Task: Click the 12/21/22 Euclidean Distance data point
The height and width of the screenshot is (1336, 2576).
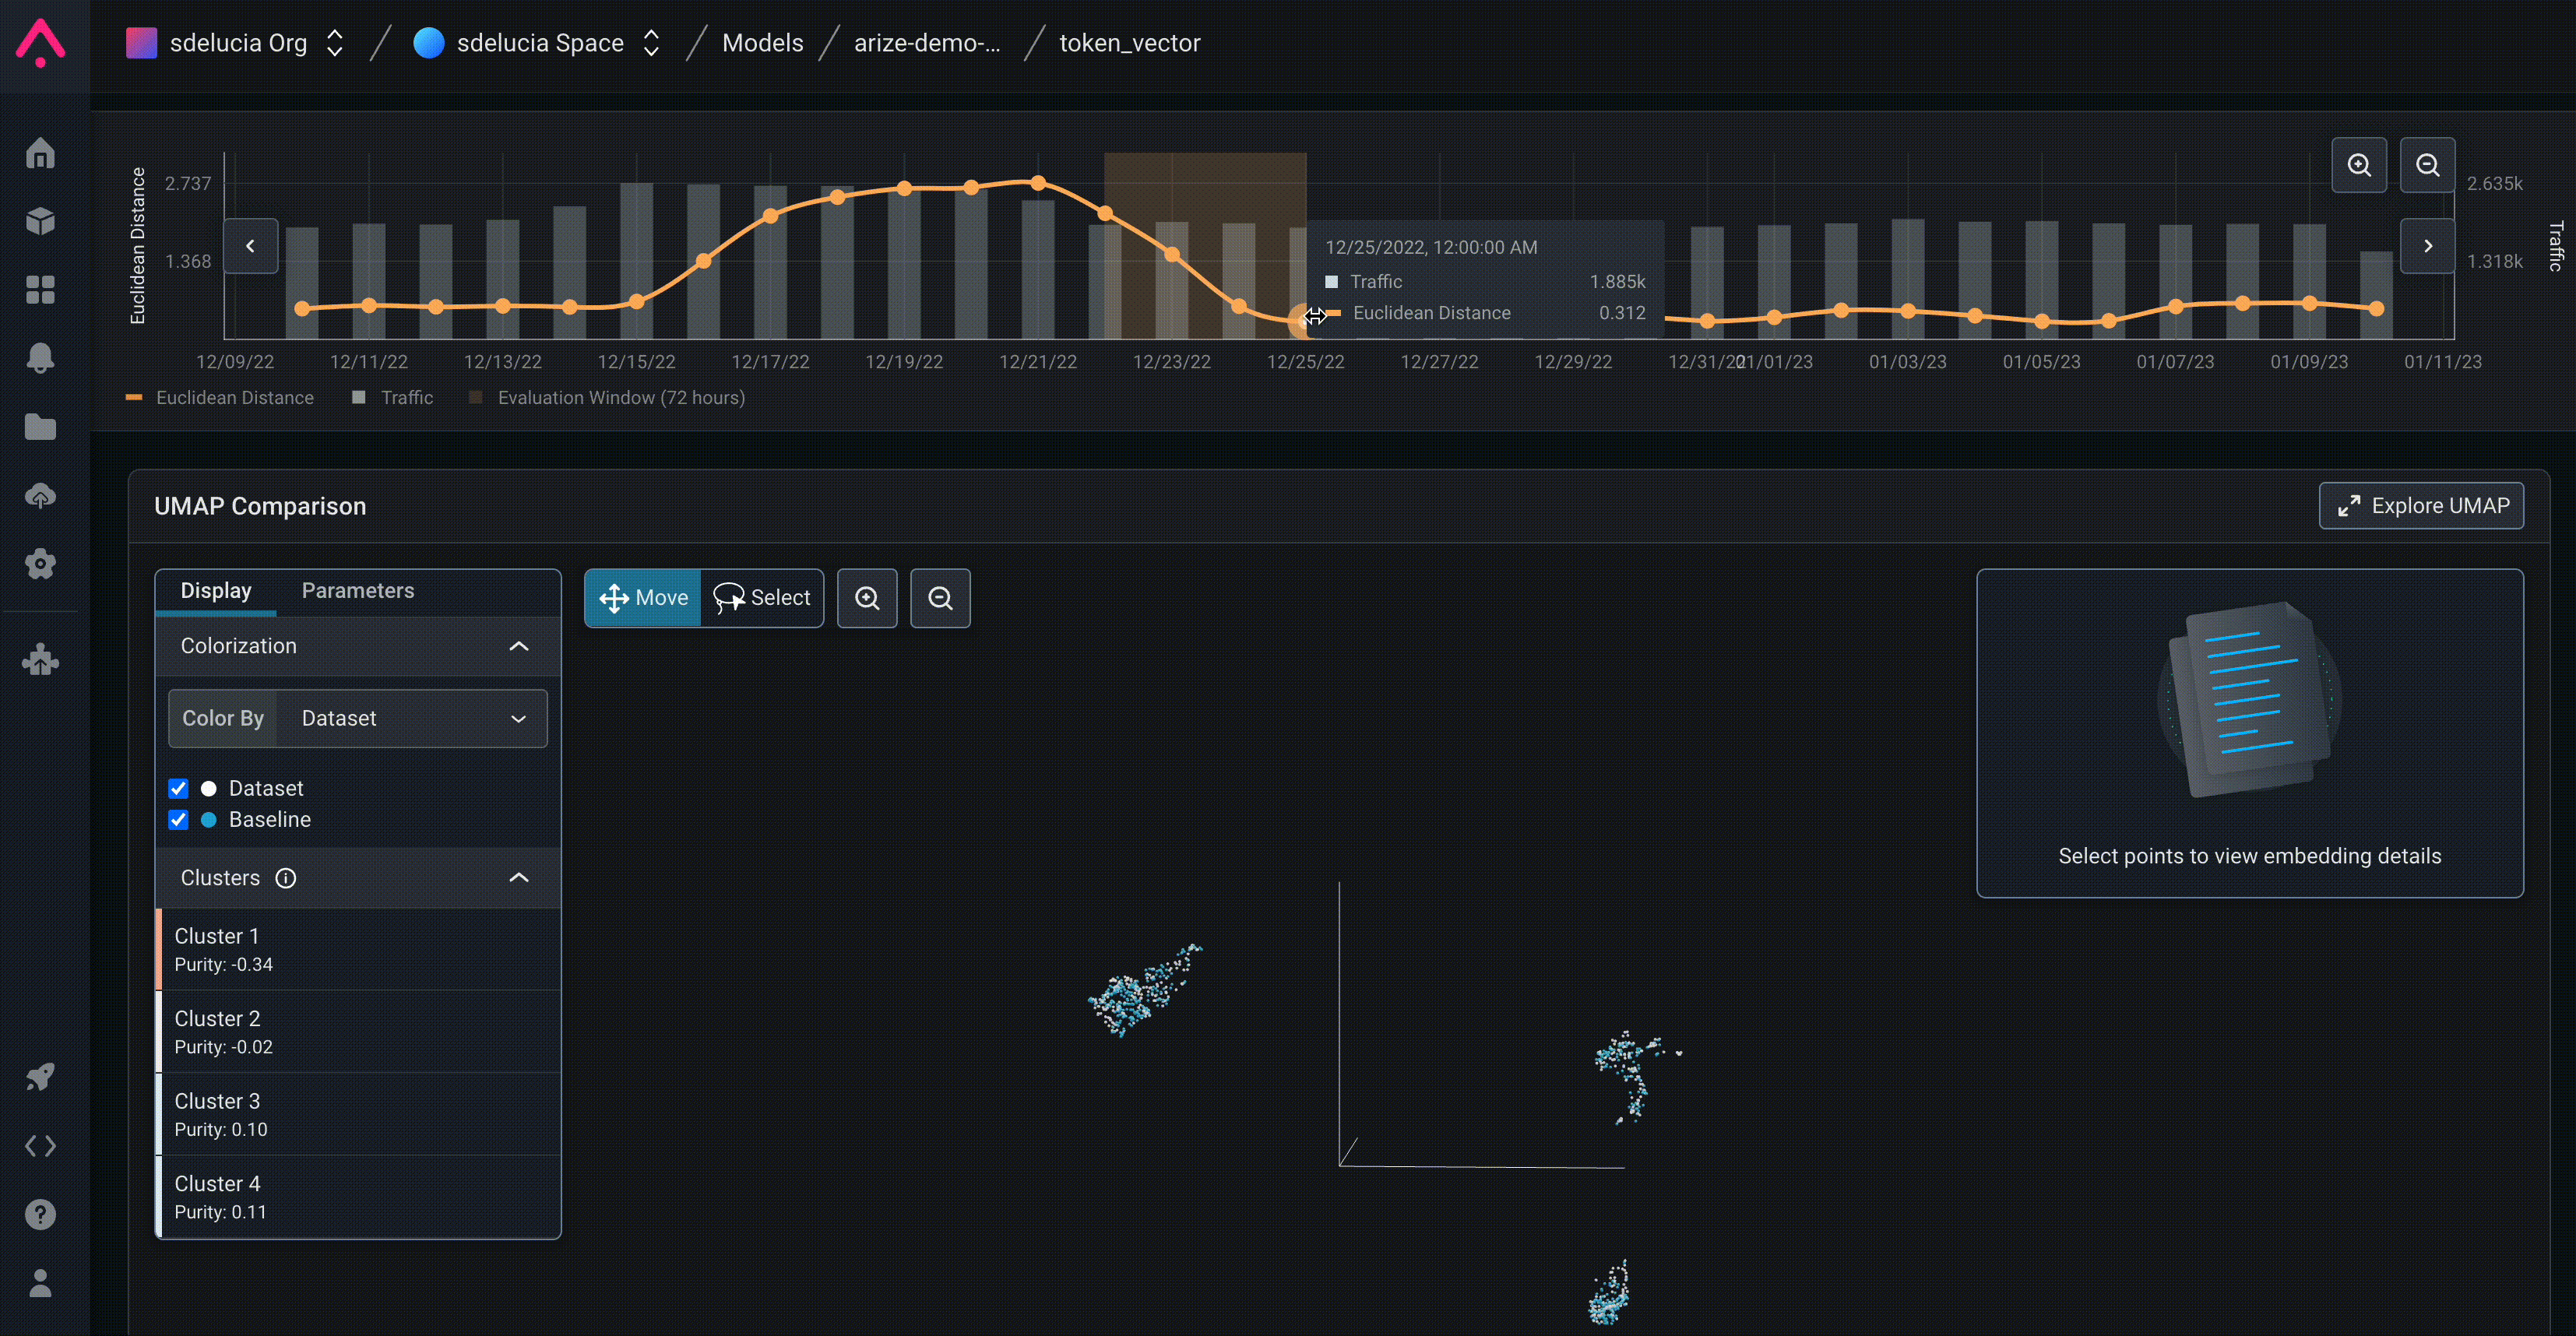Action: 1038,183
